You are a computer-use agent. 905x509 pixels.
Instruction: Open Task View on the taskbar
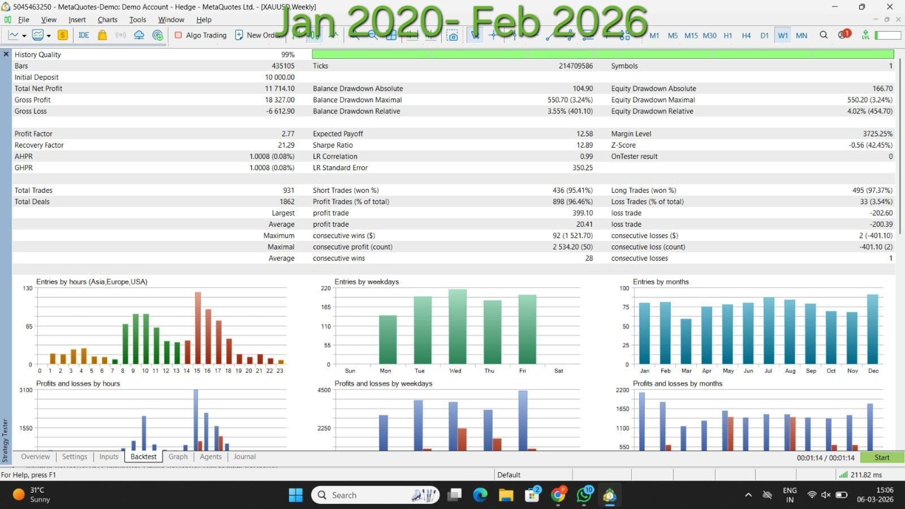pos(454,495)
